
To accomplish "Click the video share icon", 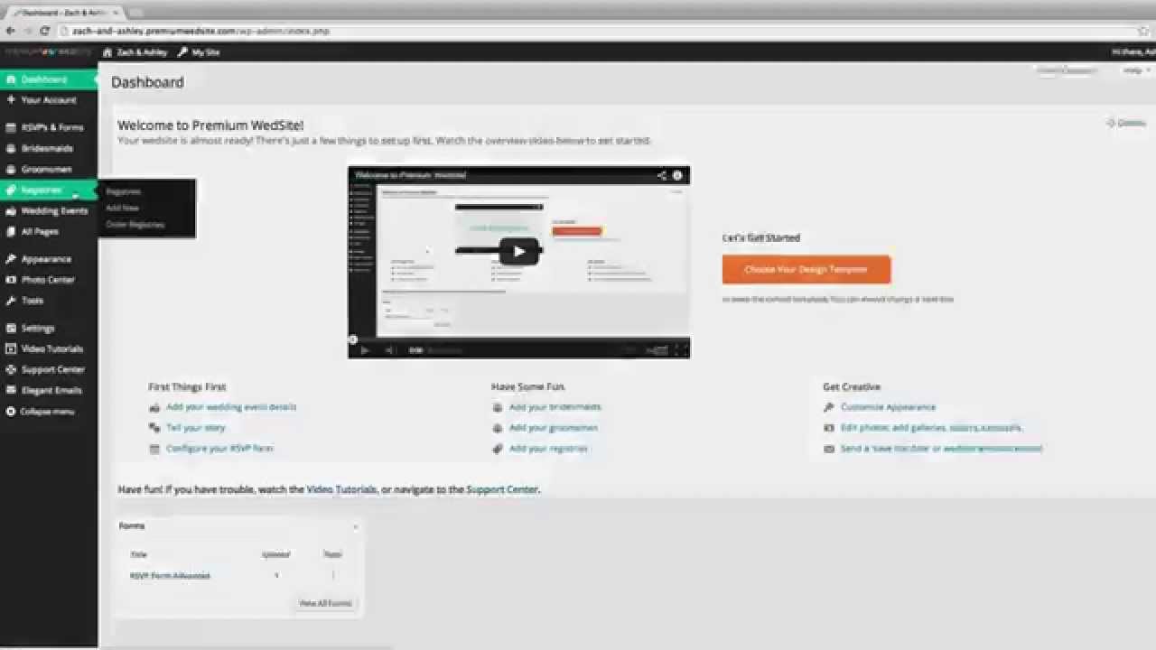I will click(661, 175).
